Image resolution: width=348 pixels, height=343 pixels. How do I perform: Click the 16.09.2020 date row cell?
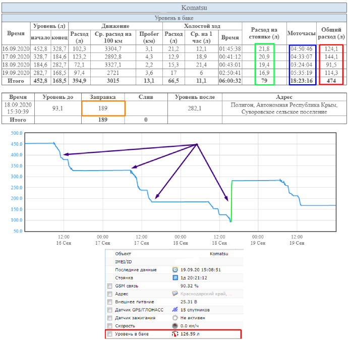pos(15,48)
